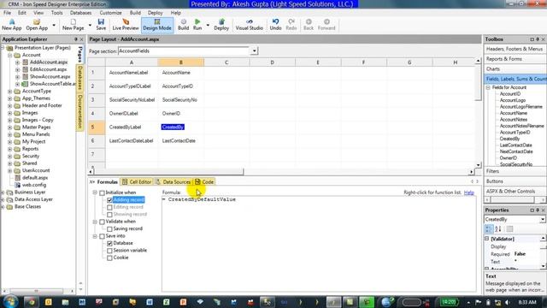547x308 pixels.
Task: Collapse the Validator property group
Action: point(487,239)
